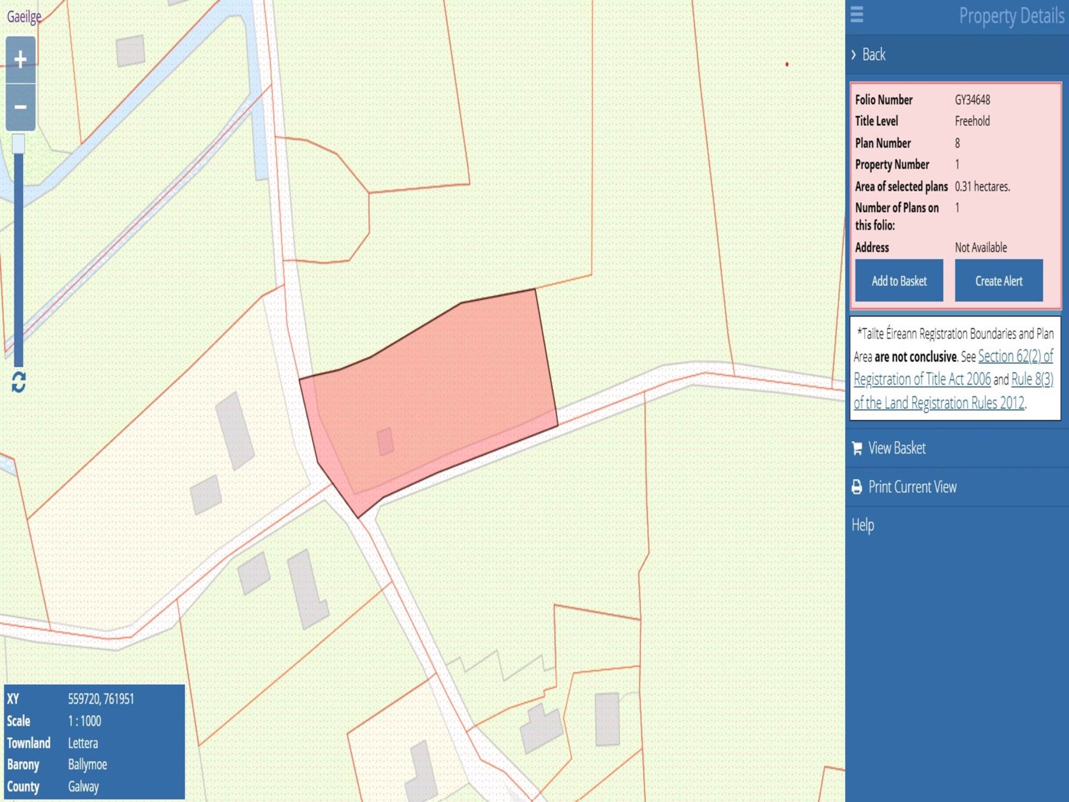Expand the Back section in the panel
Image resolution: width=1069 pixels, height=802 pixels.
[x=872, y=55]
